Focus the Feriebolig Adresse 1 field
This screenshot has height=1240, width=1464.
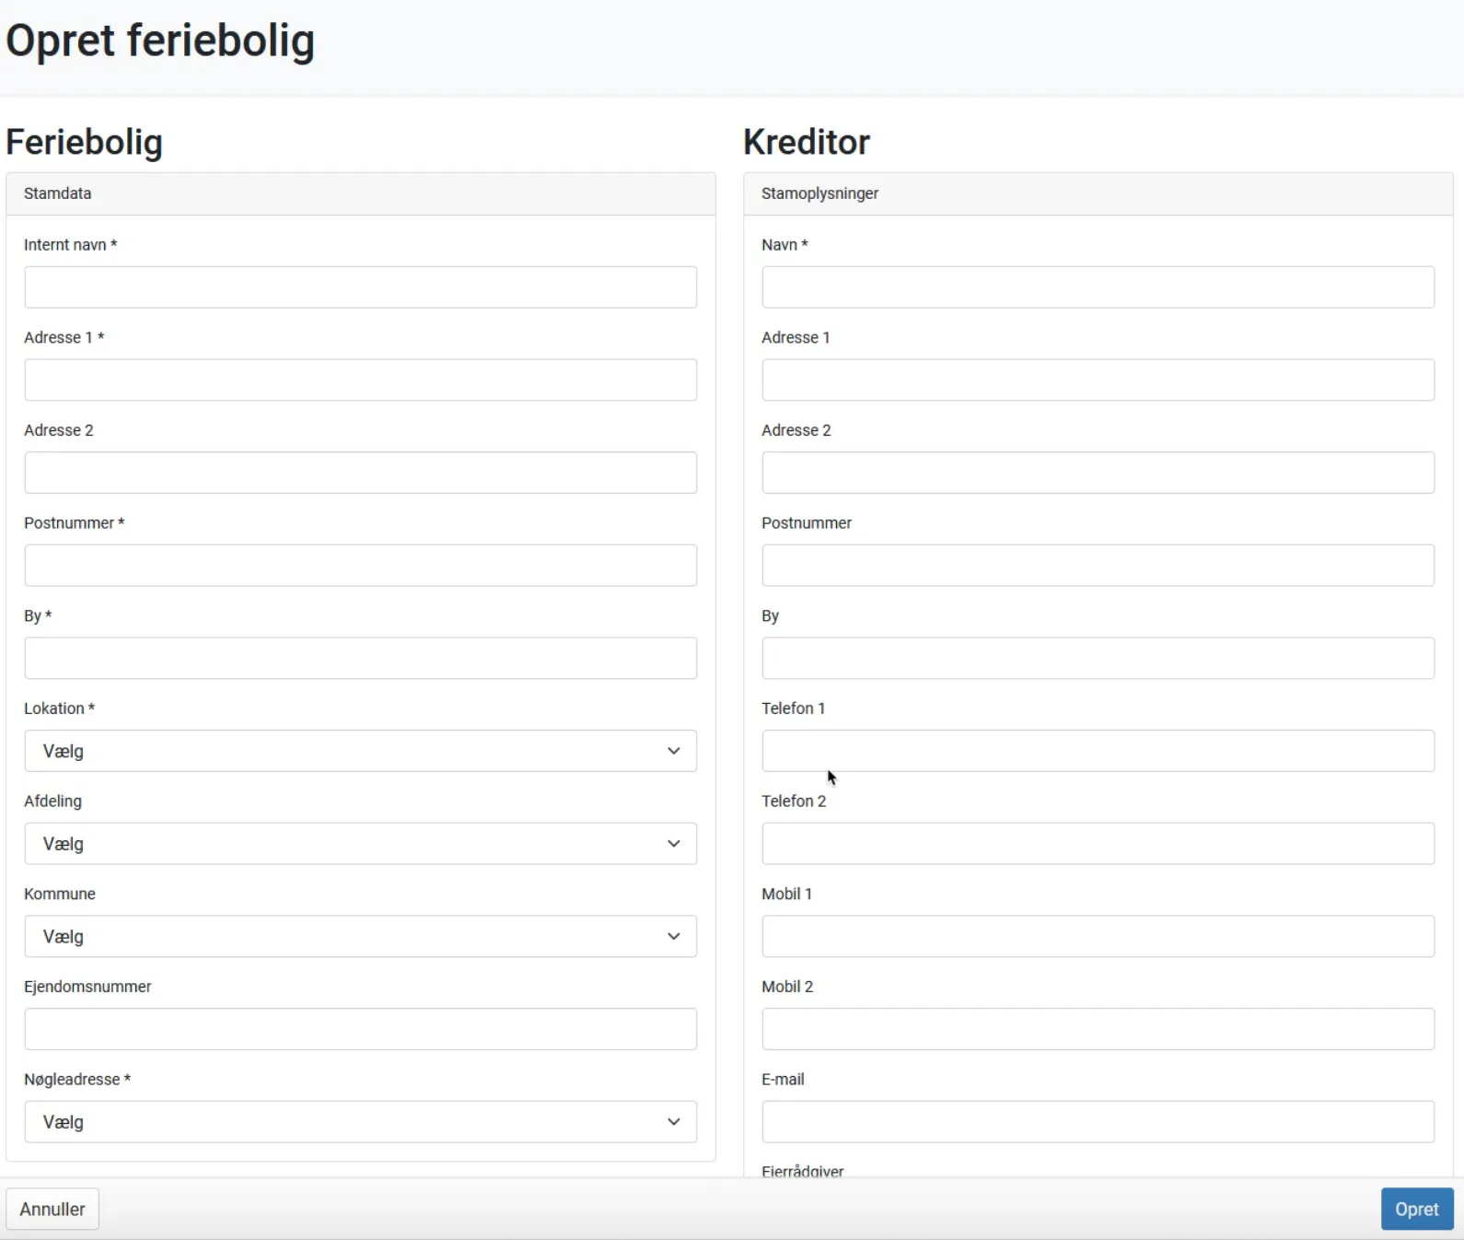[x=360, y=380]
